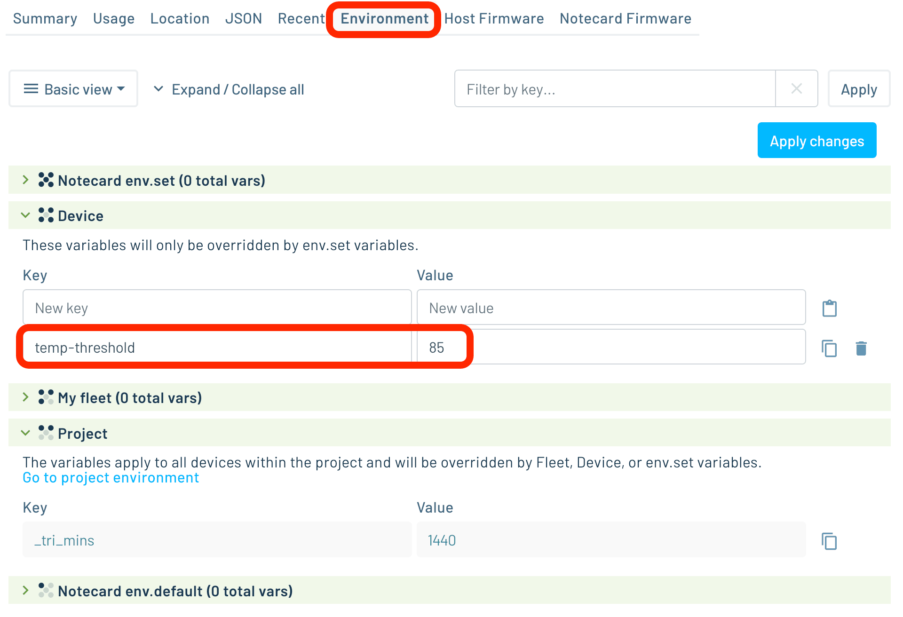The width and height of the screenshot is (903, 617).
Task: Click the Filter by key field
Action: pyautogui.click(x=615, y=89)
